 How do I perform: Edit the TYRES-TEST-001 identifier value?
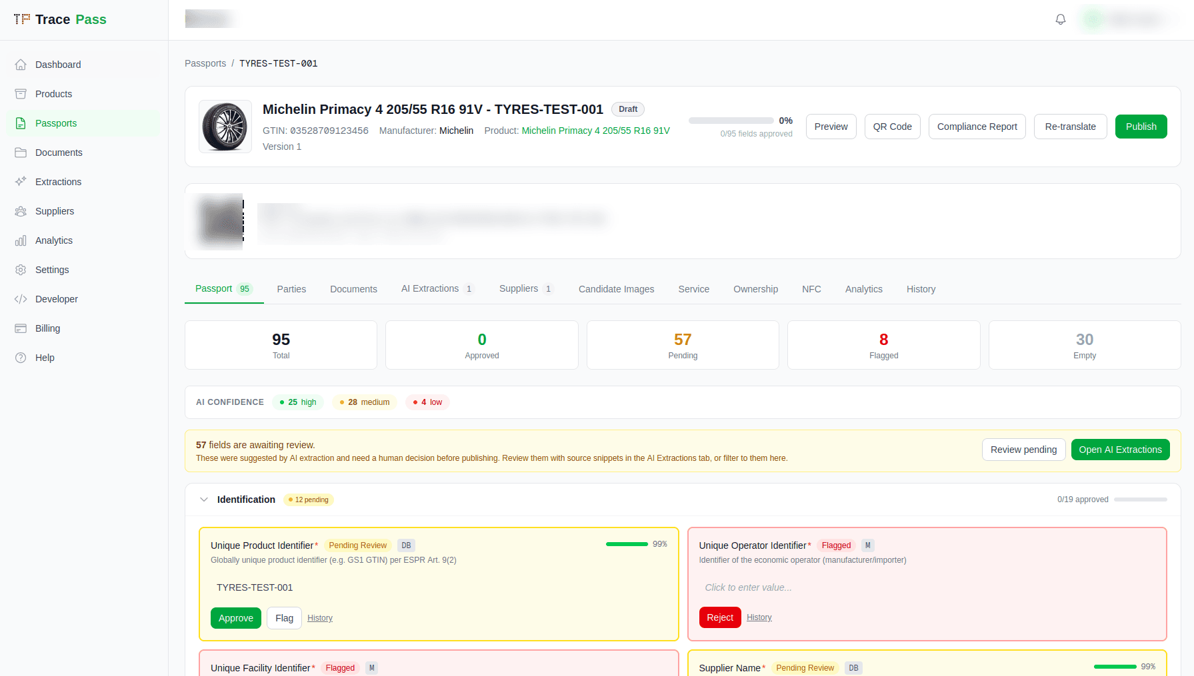(438, 587)
